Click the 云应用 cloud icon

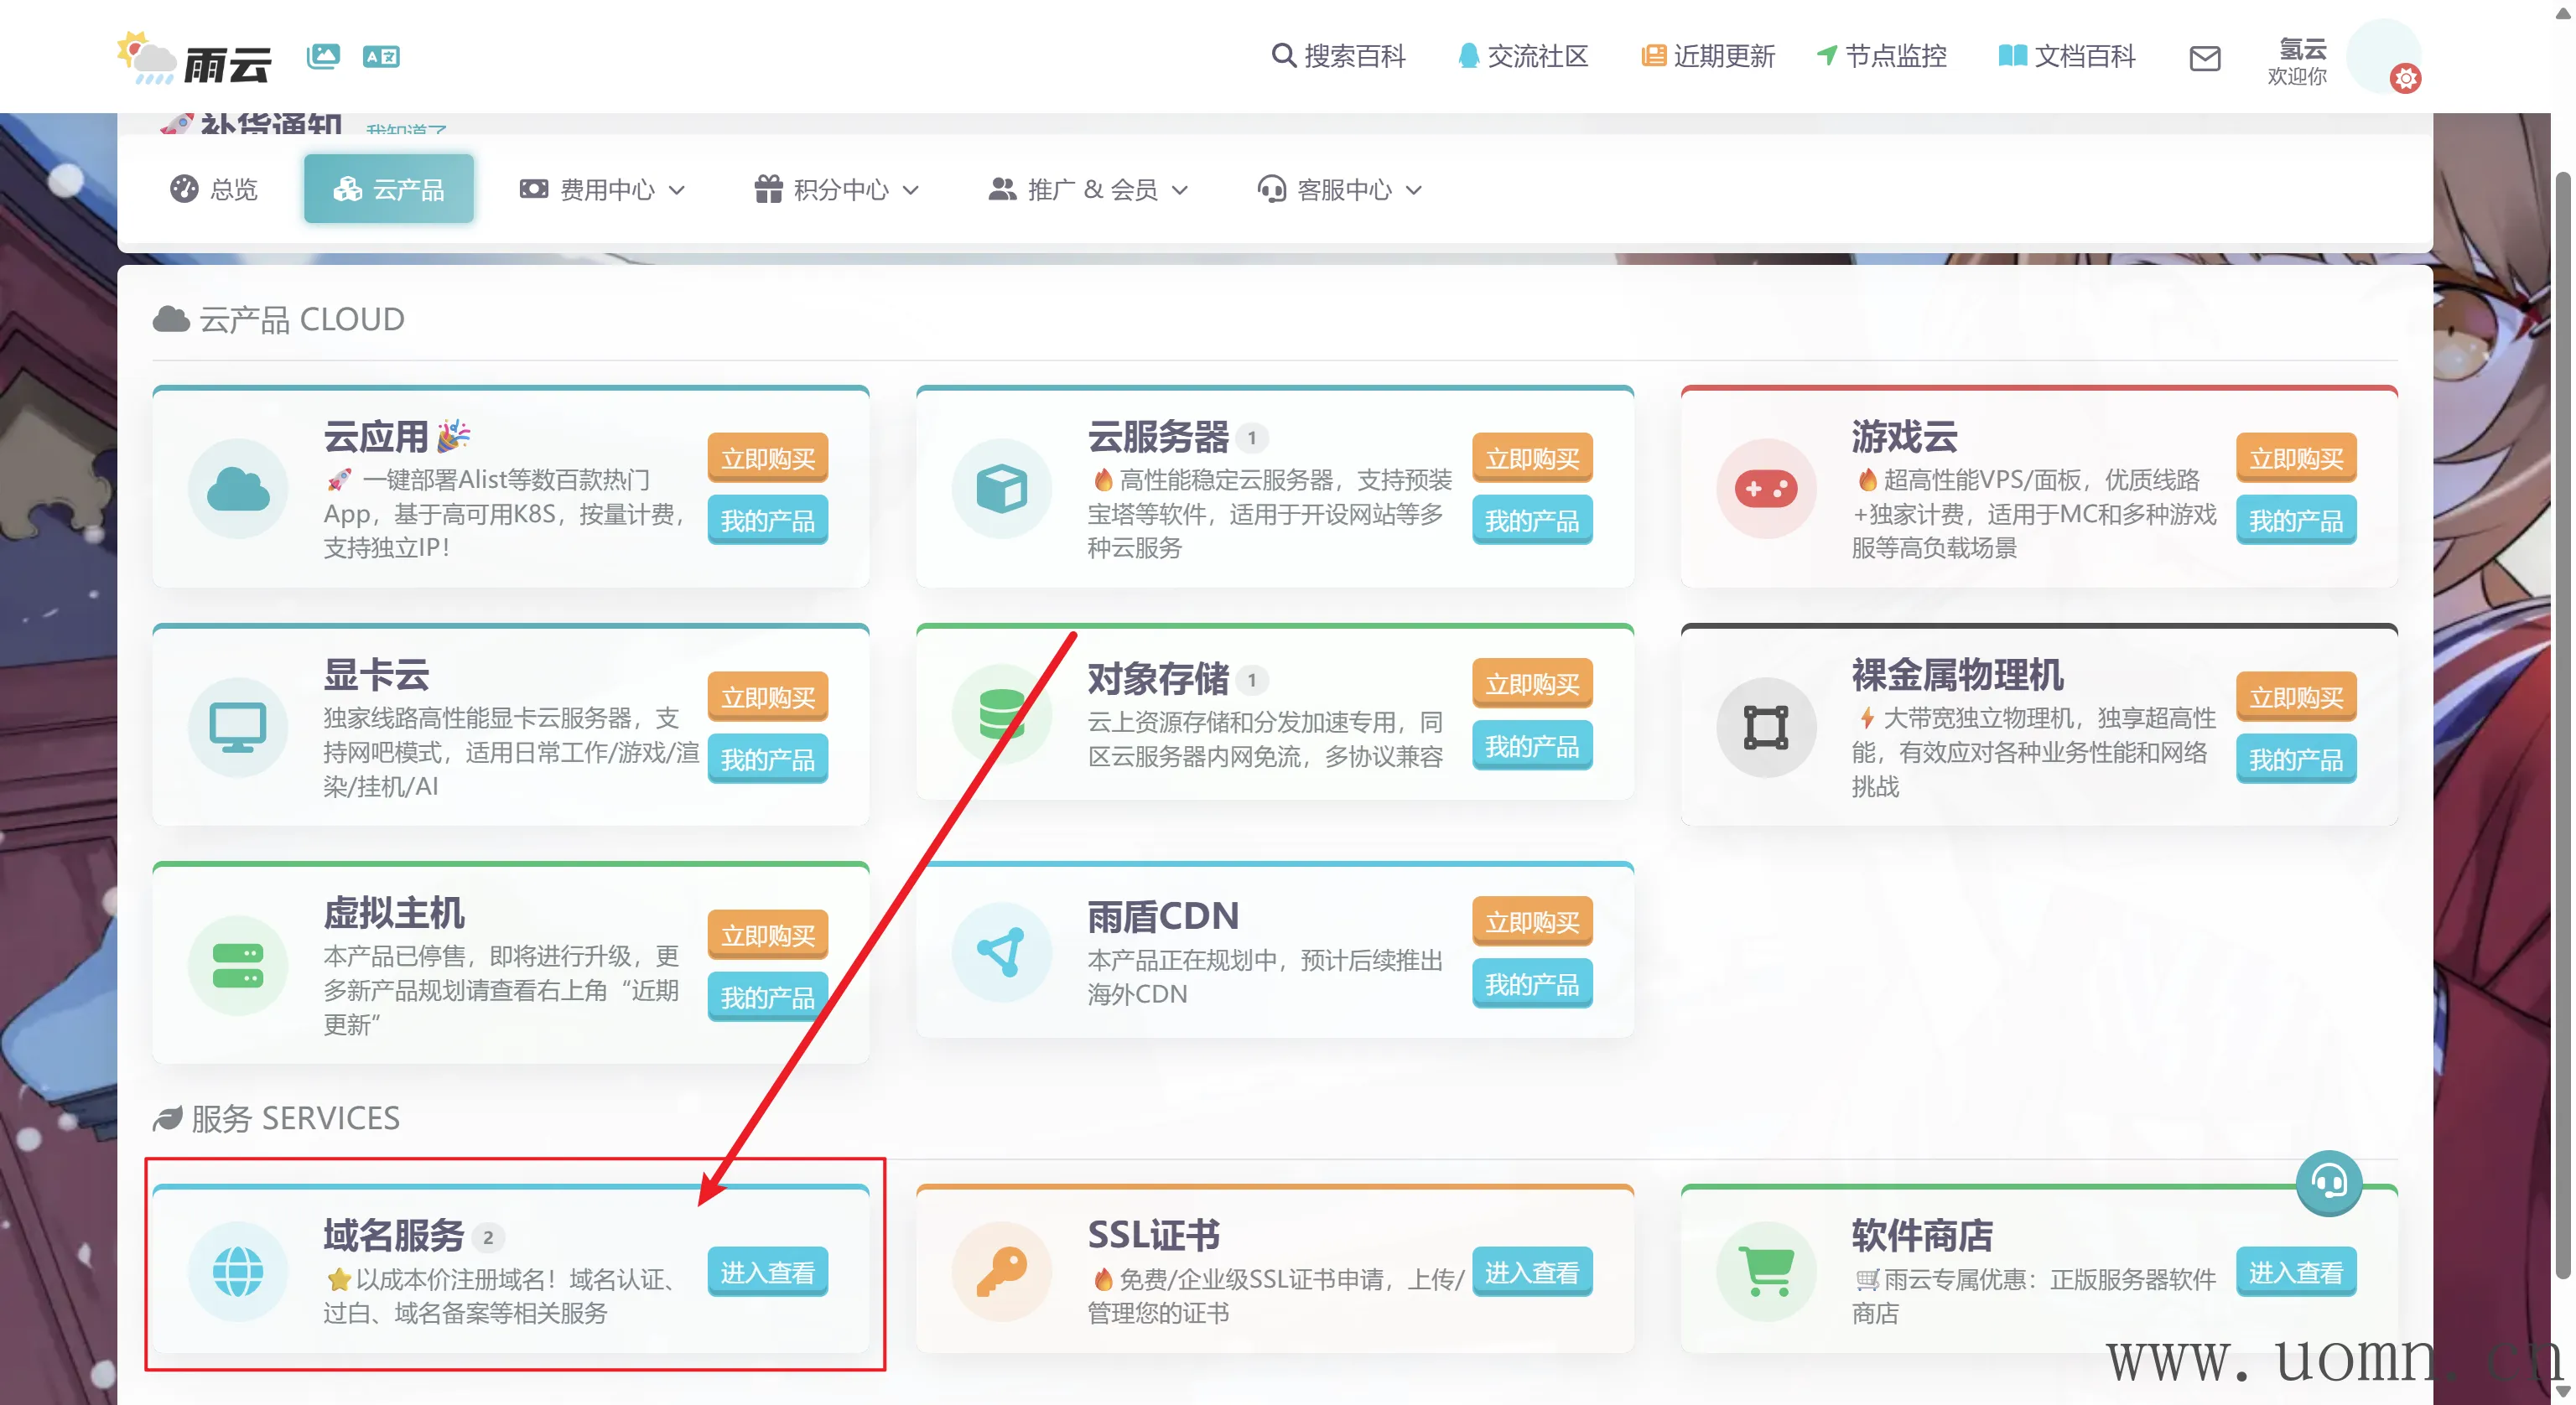coord(238,489)
